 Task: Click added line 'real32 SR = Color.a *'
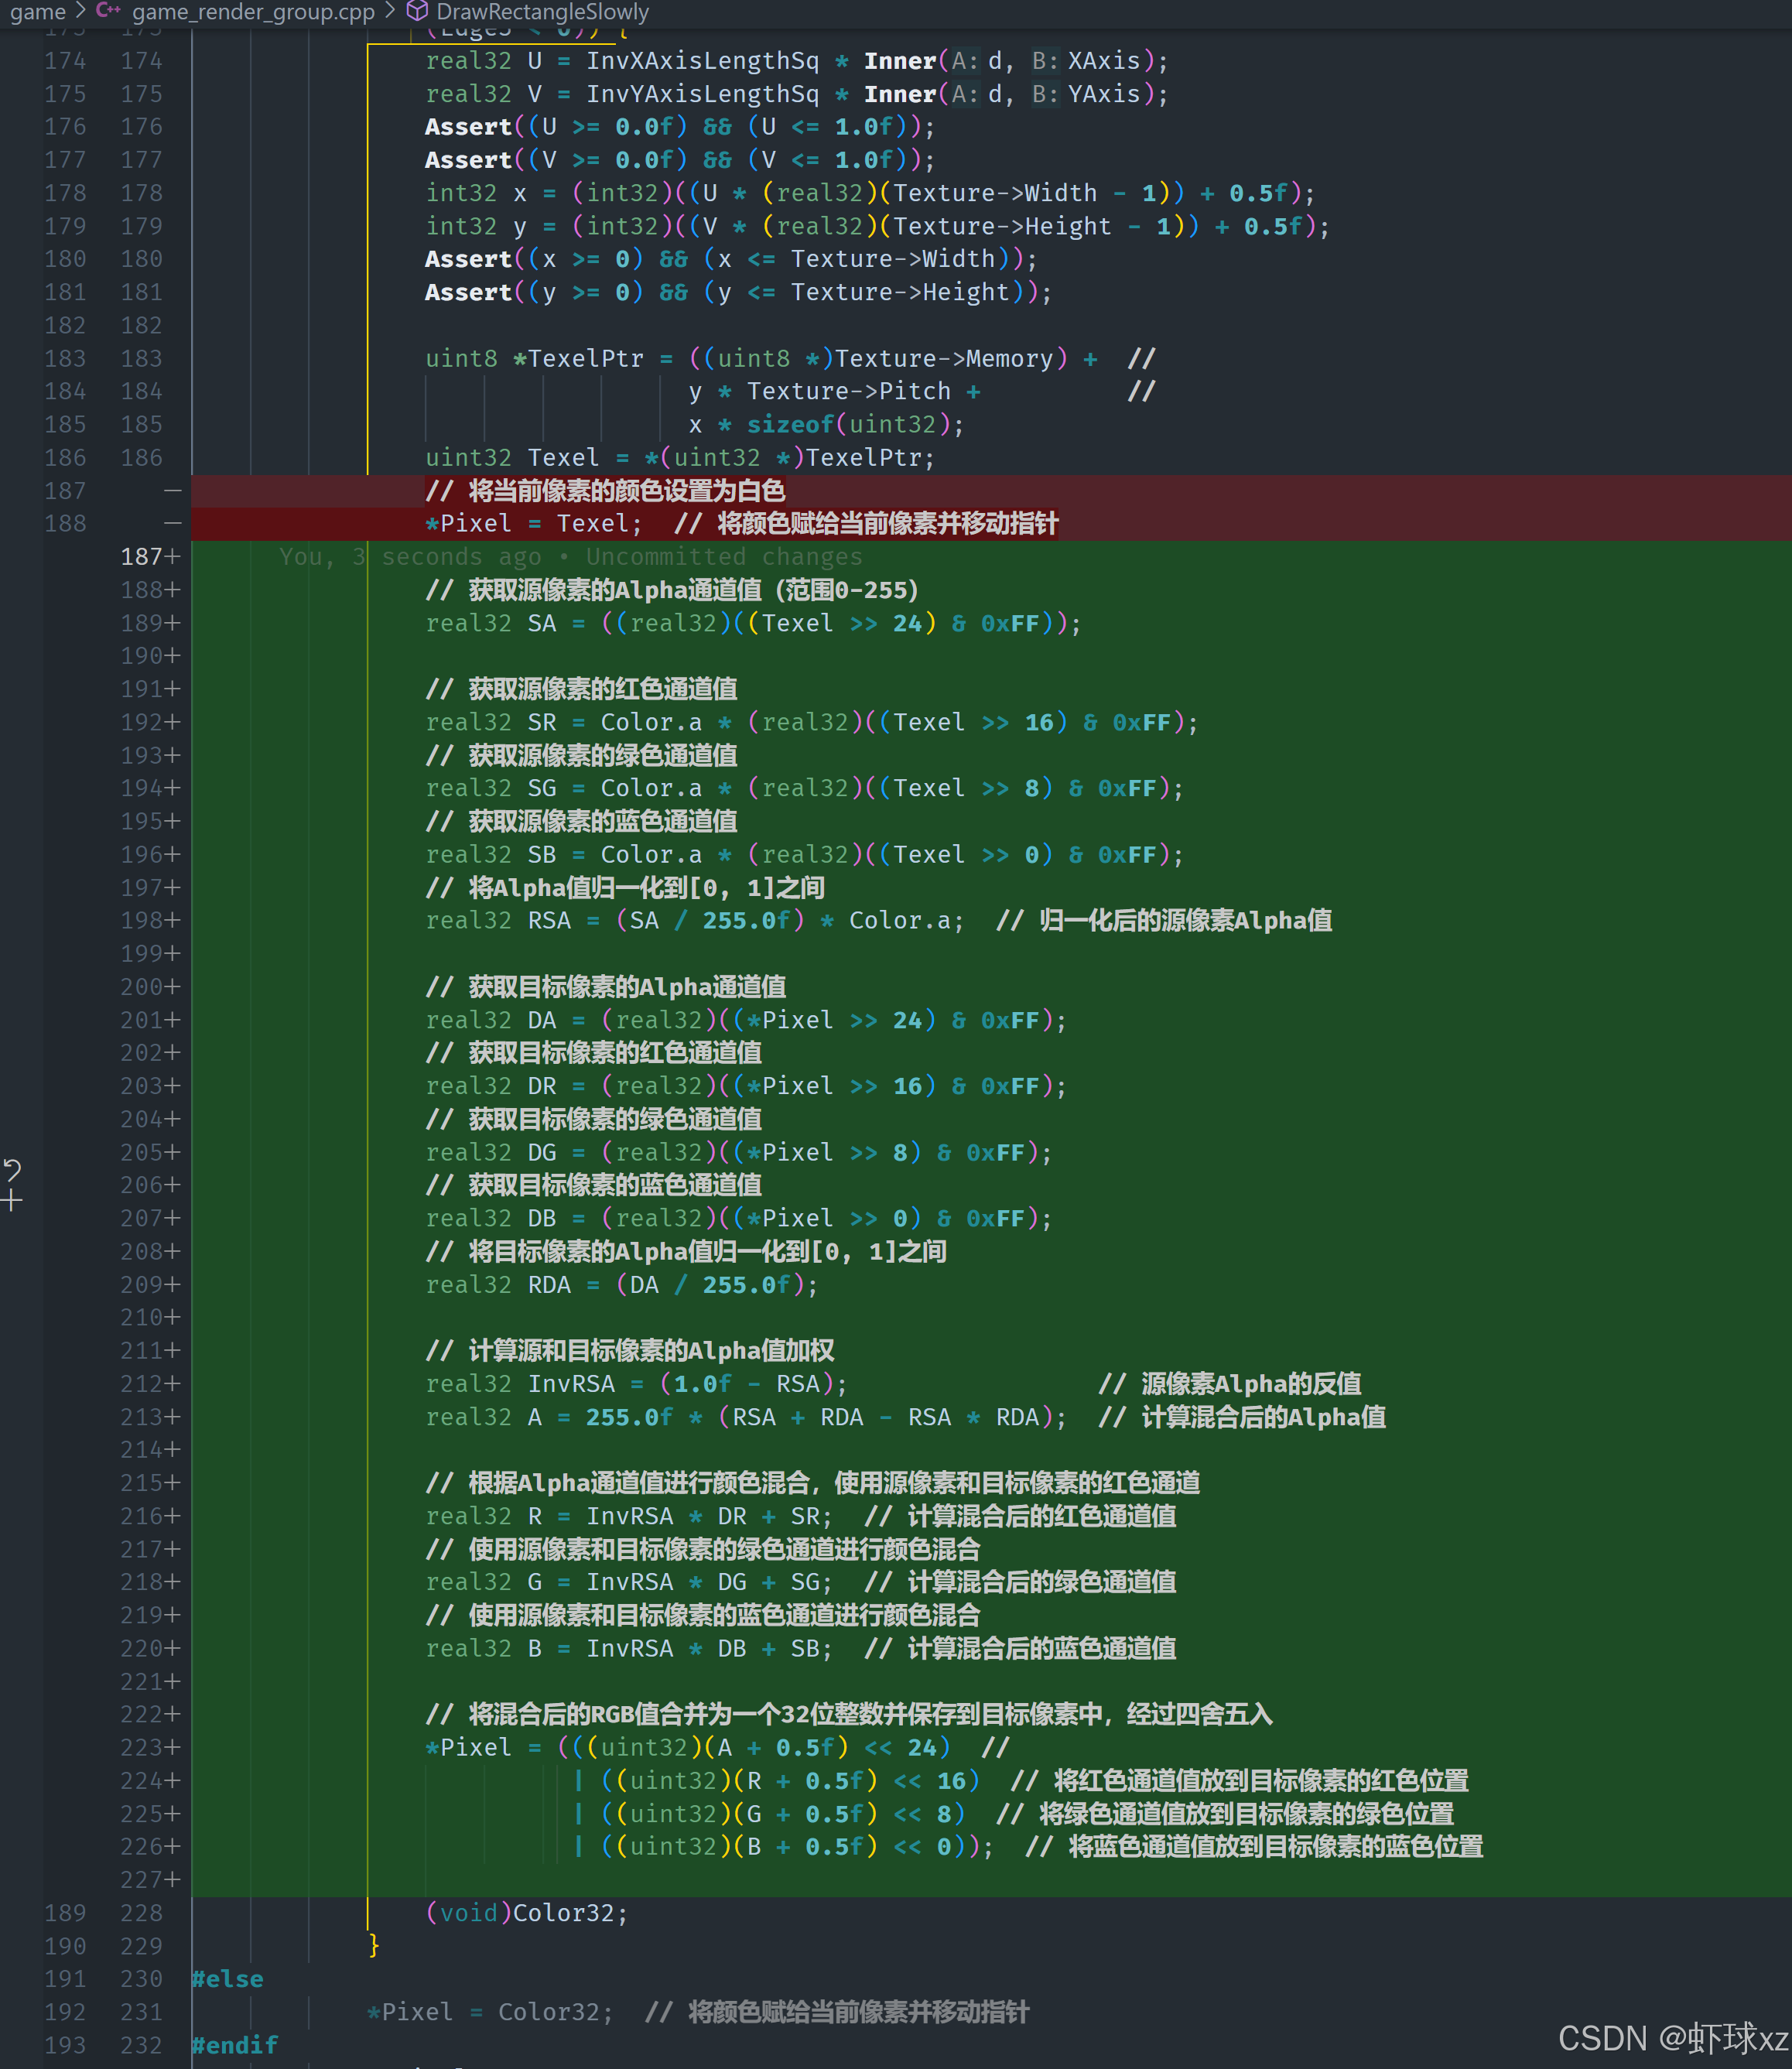click(x=811, y=722)
